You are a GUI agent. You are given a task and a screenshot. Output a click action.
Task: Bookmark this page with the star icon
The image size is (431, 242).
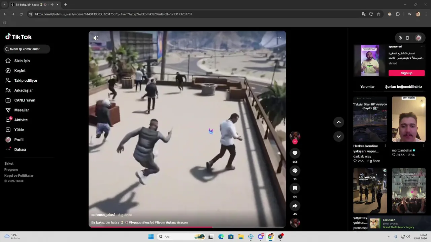click(x=378, y=14)
